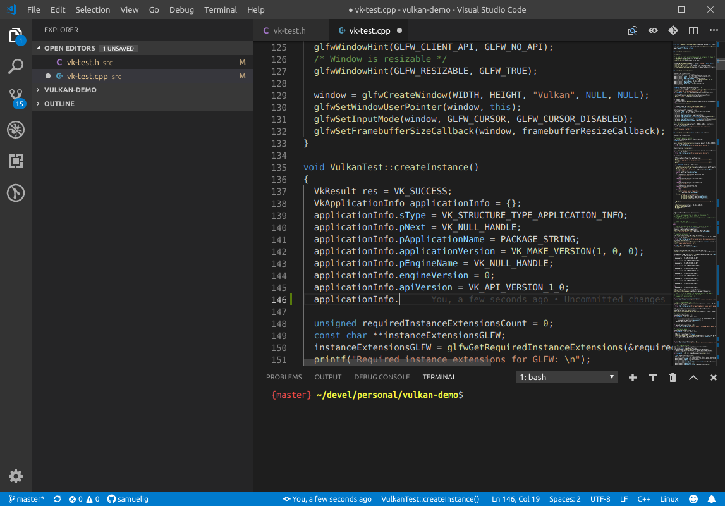725x506 pixels.
Task: Switch to the vk-test.h editor tab
Action: [291, 30]
